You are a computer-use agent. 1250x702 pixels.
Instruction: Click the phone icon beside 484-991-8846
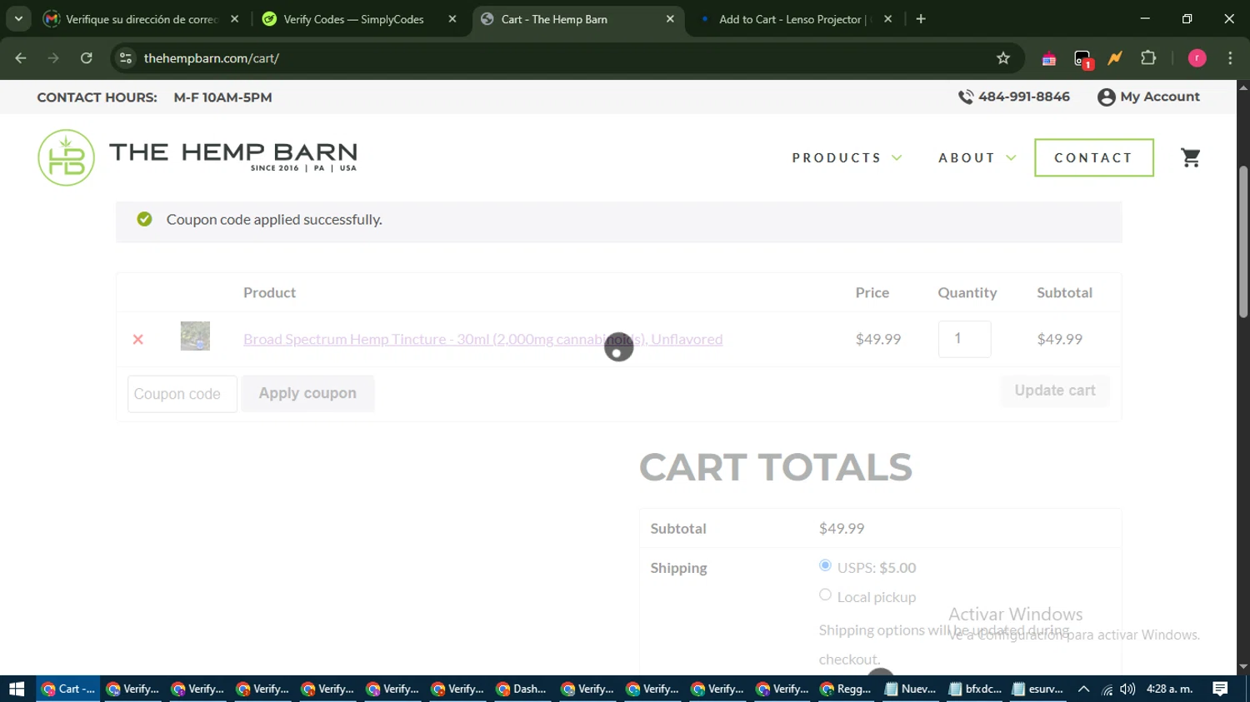(x=966, y=97)
